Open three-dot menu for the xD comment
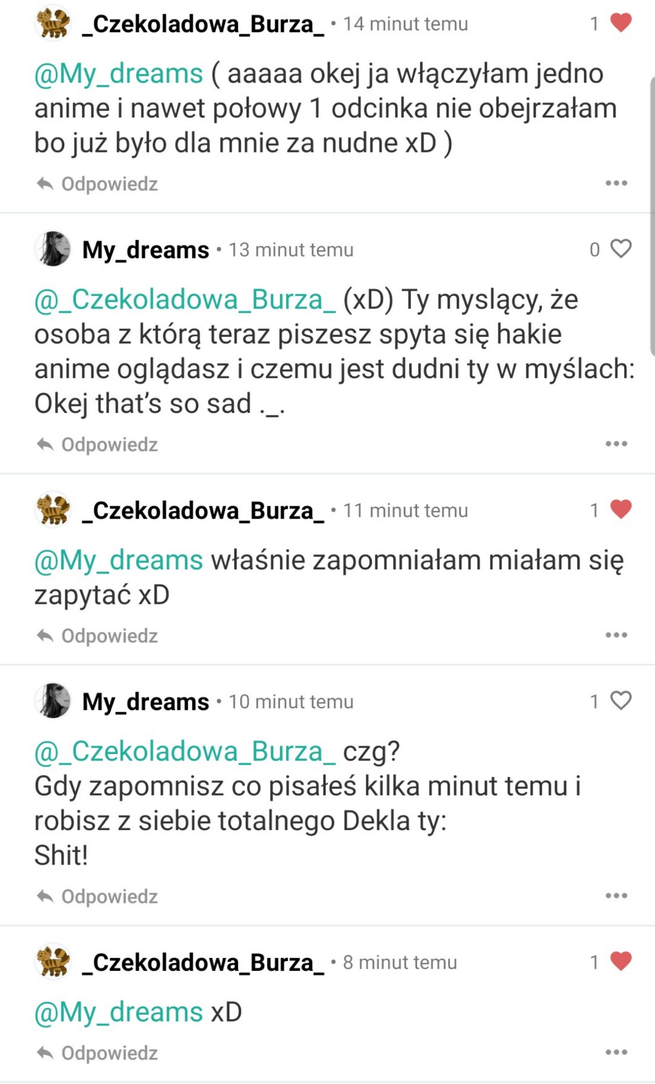The width and height of the screenshot is (655, 1084). coord(616,1052)
